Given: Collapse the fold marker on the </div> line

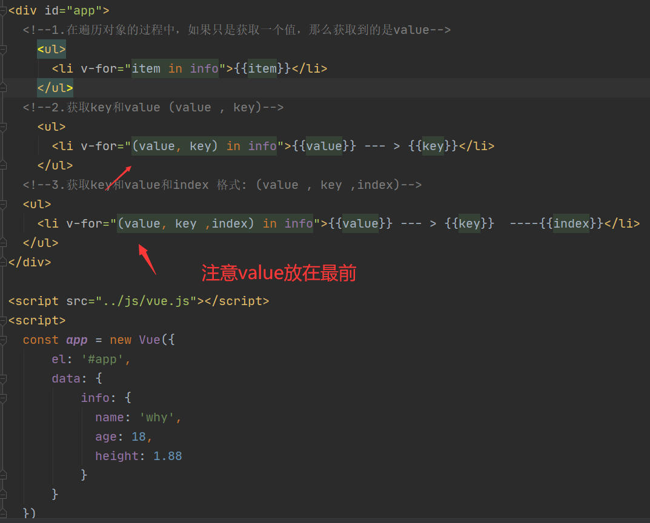Looking at the screenshot, I should pos(3,262).
